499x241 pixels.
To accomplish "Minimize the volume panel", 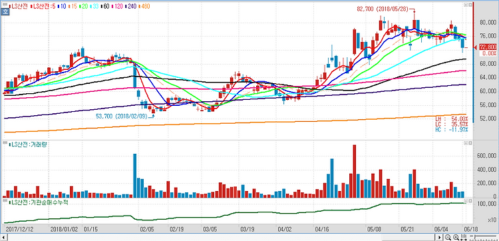I will pyautogui.click(x=466, y=144).
